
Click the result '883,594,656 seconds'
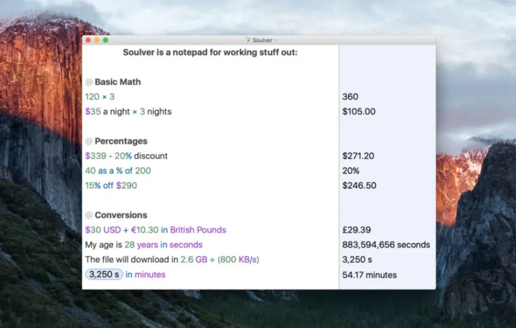386,245
